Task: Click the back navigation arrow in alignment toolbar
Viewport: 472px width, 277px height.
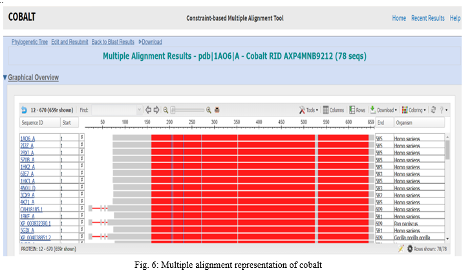Action: coord(25,110)
